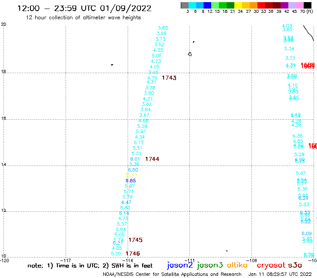Select the 3.34 reading on the eastern track
Image resolution: width=317 pixels, height=278 pixels.
[x=289, y=49]
